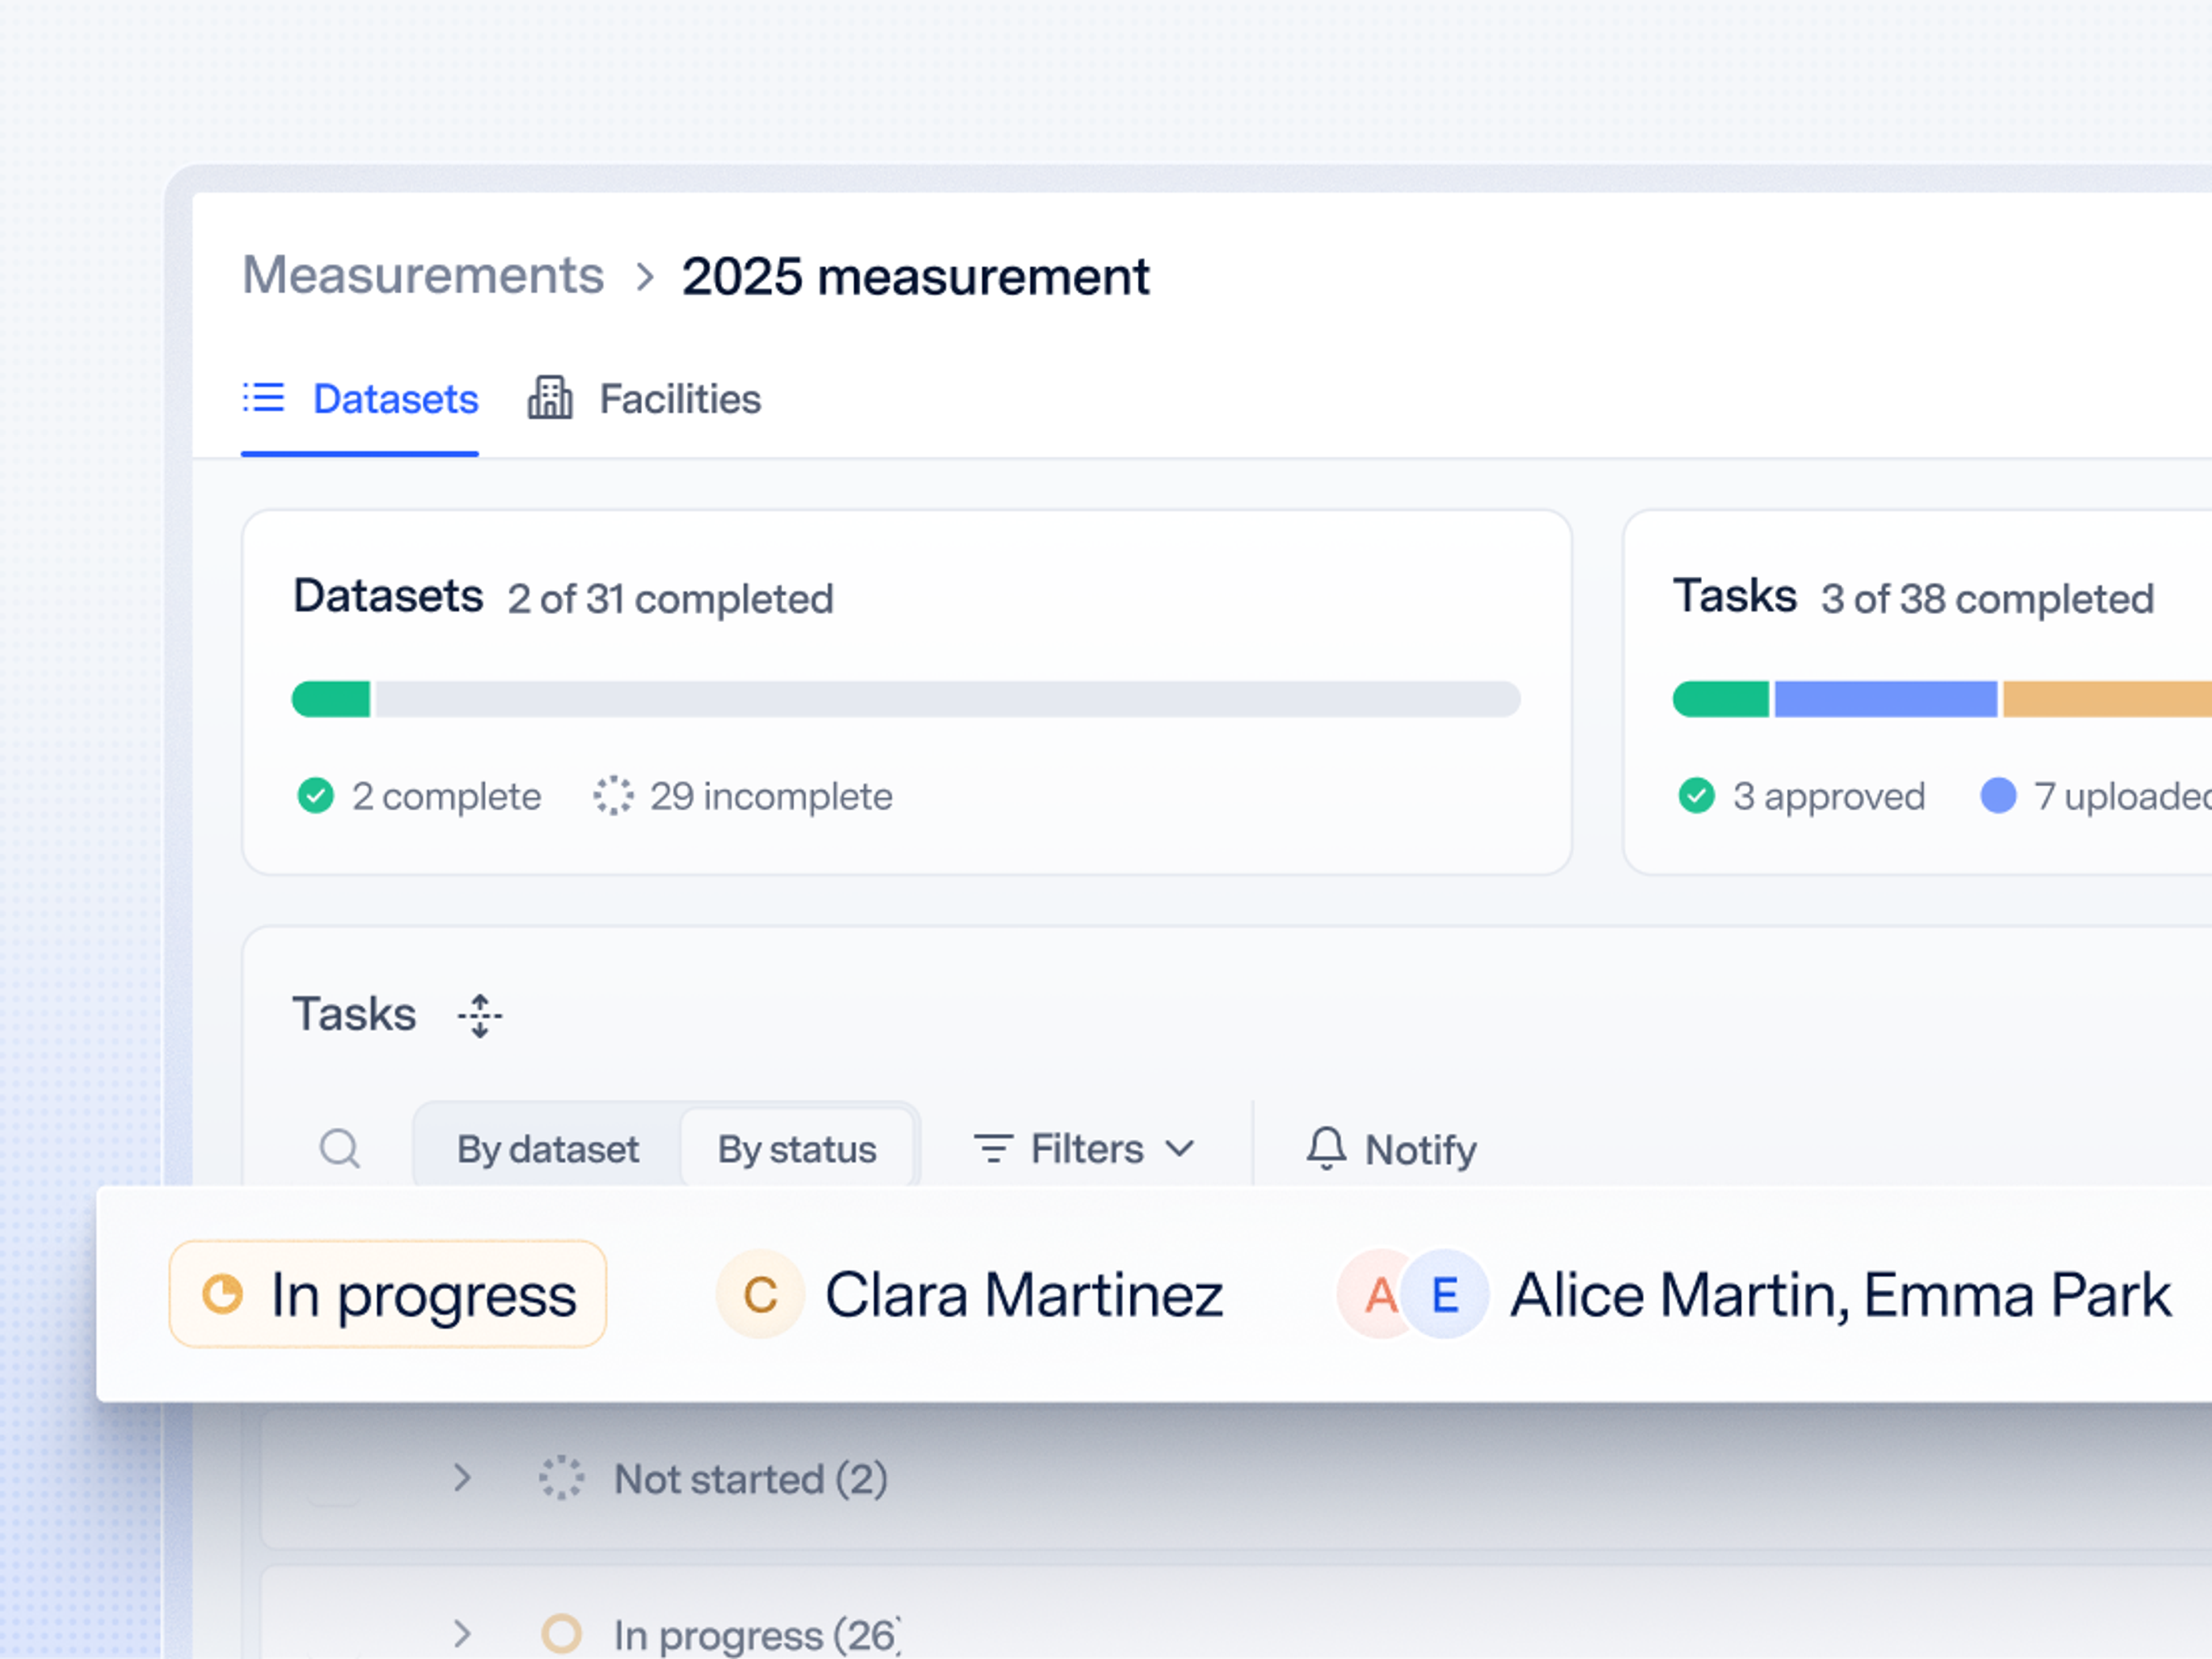Viewport: 2212px width, 1659px height.
Task: Click blue uploaded segment of Tasks bar
Action: 1885,699
